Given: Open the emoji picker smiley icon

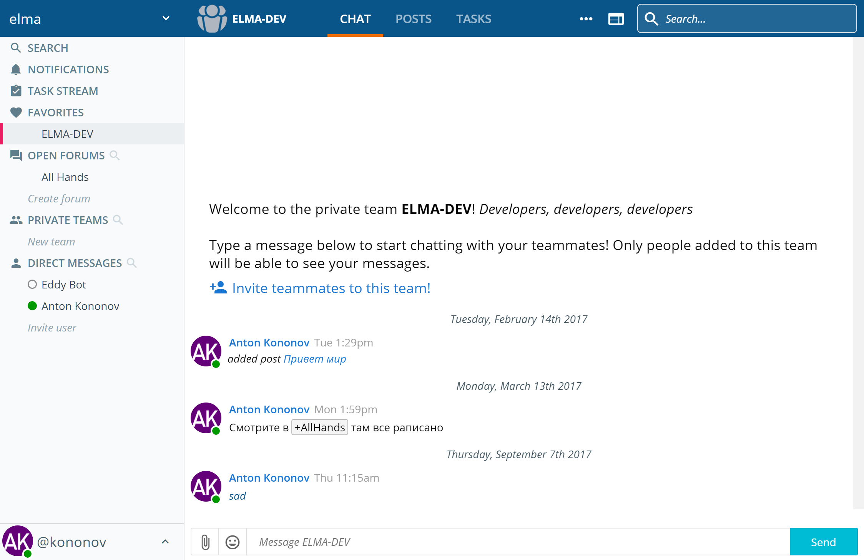Looking at the screenshot, I should [232, 542].
